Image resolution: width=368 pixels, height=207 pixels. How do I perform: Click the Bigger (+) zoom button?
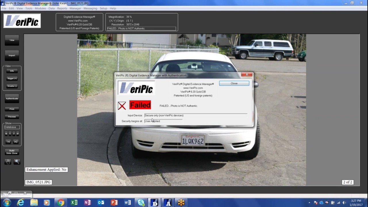tap(12, 78)
